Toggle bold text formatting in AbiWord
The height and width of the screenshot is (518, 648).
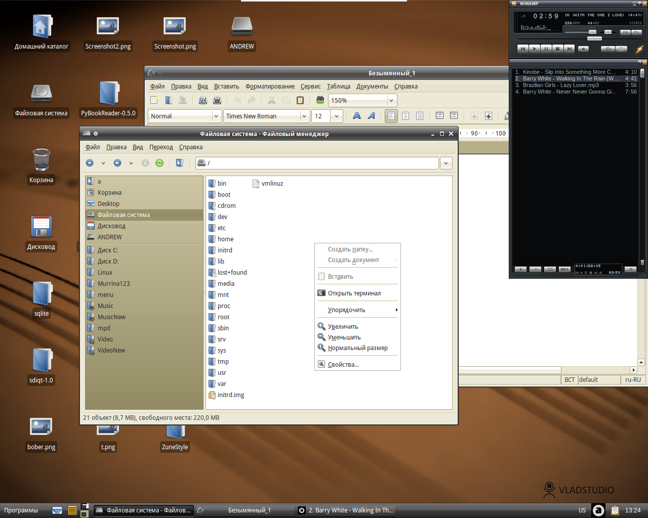(357, 116)
